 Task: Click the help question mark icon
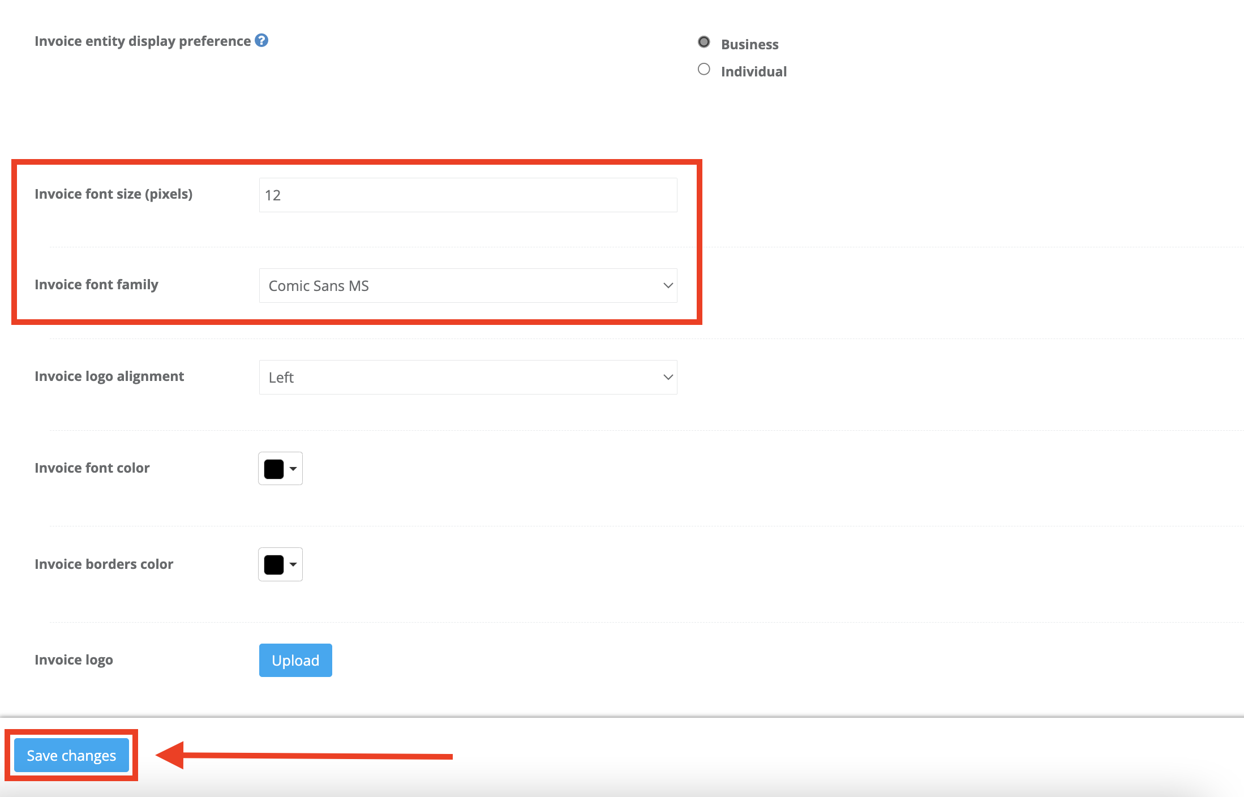tap(261, 40)
